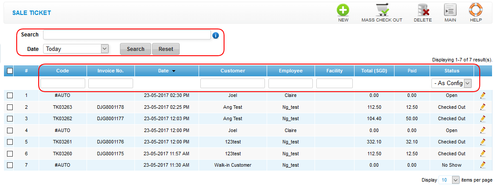Viewport: 496px width, 186px height.
Task: Sort by the Customer column header
Action: 232,71
